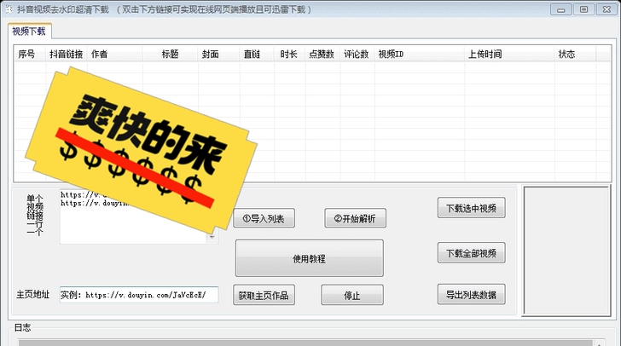The height and width of the screenshot is (346, 621).
Task: Export list data with 导出列表数据
Action: (471, 294)
